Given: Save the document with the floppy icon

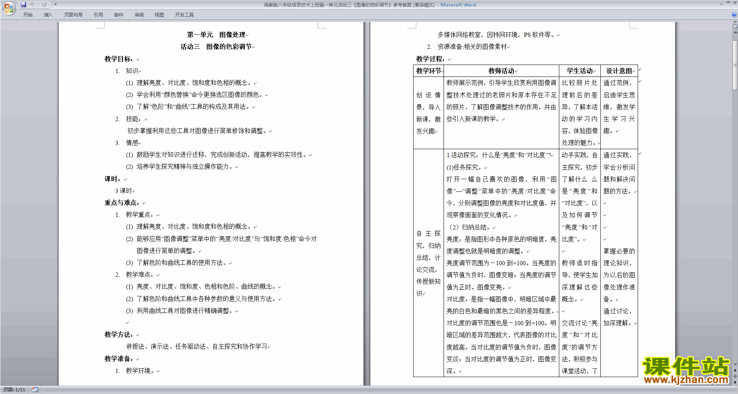Looking at the screenshot, I should (x=23, y=5).
